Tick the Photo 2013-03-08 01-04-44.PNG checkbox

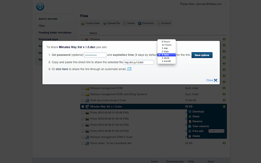click(83, 131)
